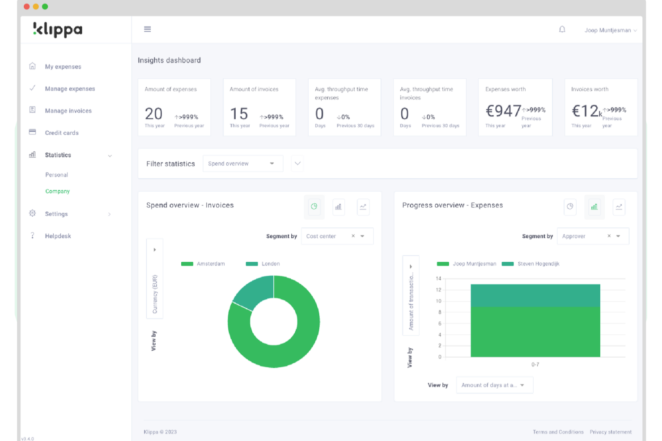Click the Privacy statement link

click(x=611, y=432)
